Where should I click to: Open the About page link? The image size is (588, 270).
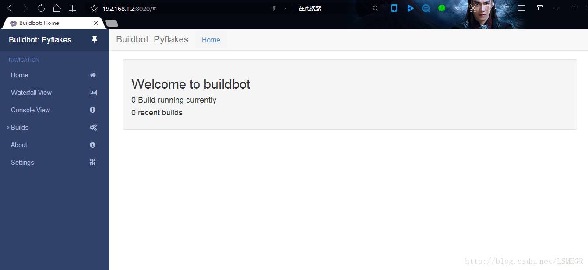tap(19, 145)
